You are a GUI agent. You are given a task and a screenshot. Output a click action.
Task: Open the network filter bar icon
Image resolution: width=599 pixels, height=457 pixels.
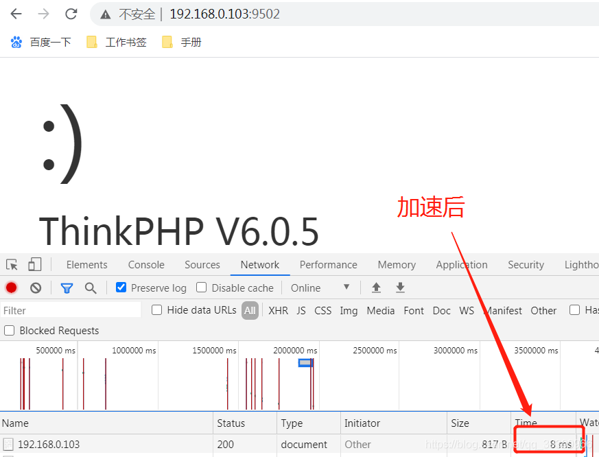click(67, 288)
